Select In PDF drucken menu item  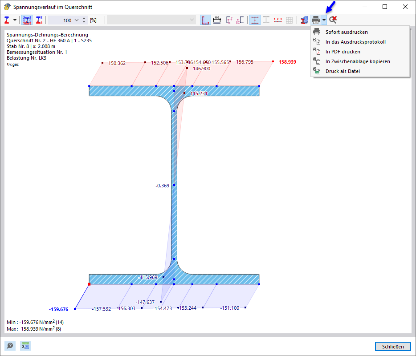pyautogui.click(x=360, y=52)
